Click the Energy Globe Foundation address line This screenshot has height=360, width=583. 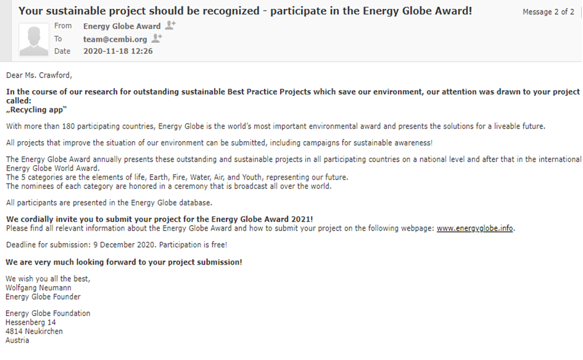tap(48, 314)
